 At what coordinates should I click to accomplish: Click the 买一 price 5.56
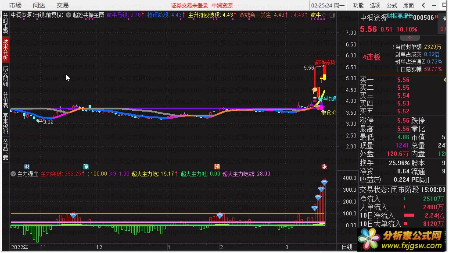(x=403, y=80)
